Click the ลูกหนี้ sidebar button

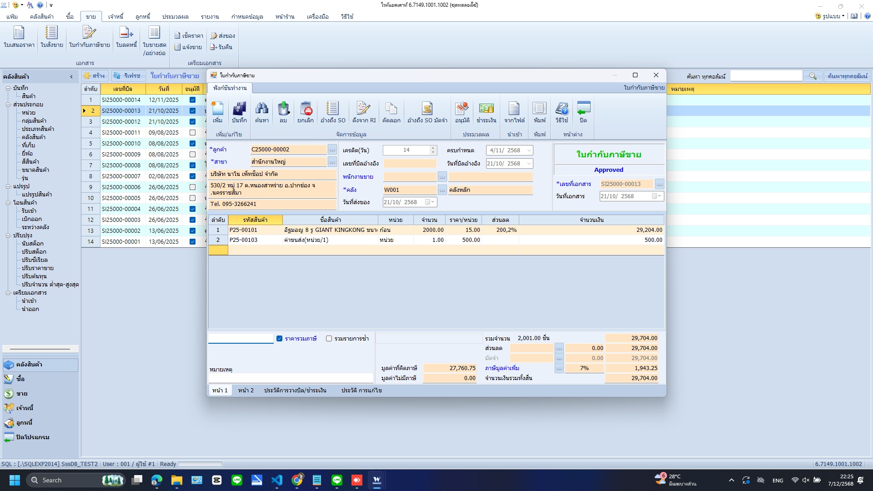[x=25, y=423]
